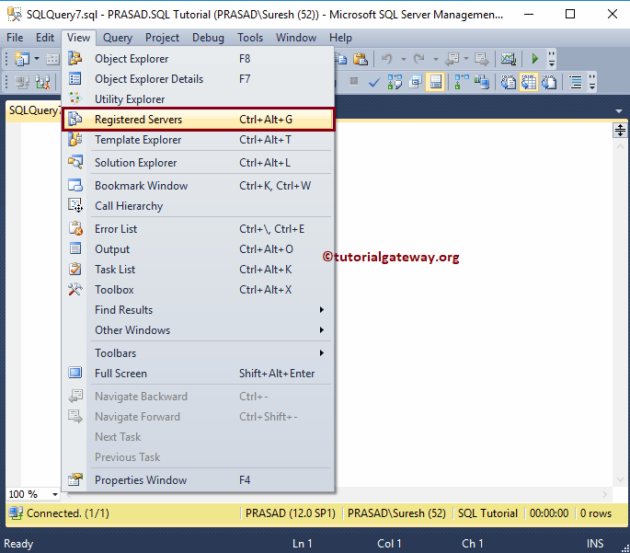Click Comment Out Selected Lines icon
Image resolution: width=630 pixels, height=553 pixels.
pyautogui.click(x=576, y=82)
